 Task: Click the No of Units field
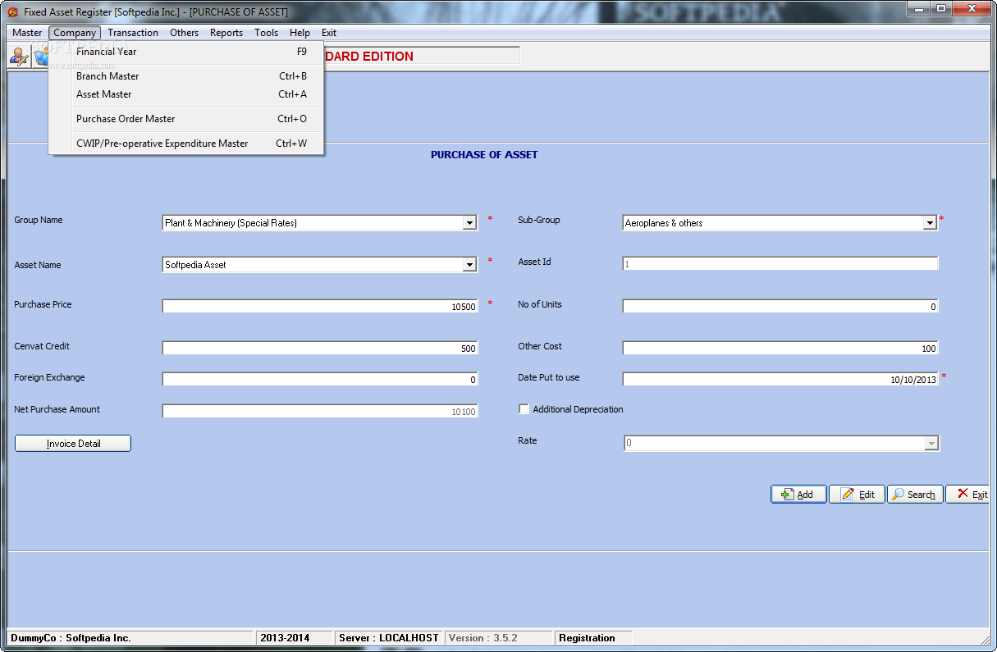[780, 307]
